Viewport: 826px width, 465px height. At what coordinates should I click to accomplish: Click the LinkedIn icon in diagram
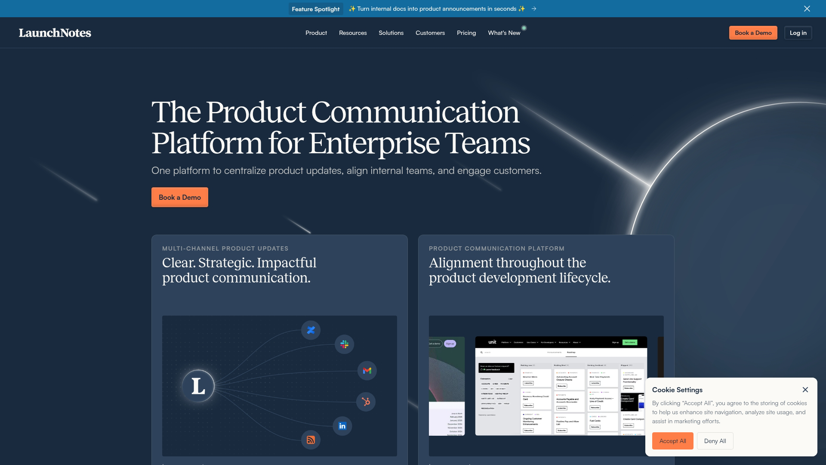tap(342, 426)
